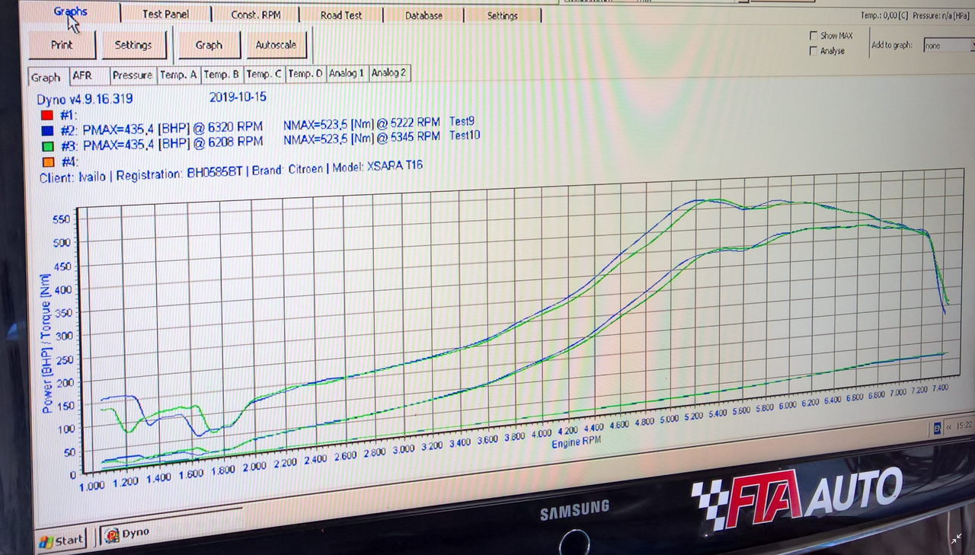Click the Client Ivailo info line

pos(232,171)
